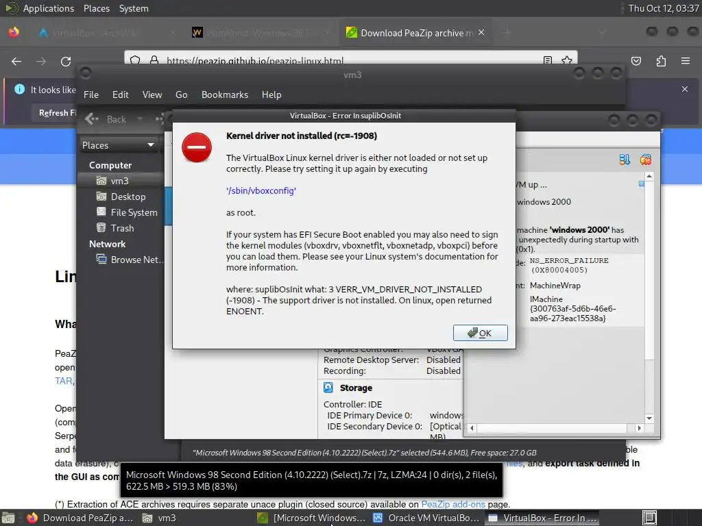
Task: Click the clock Thu Oct 12 in top panel
Action: point(663,8)
